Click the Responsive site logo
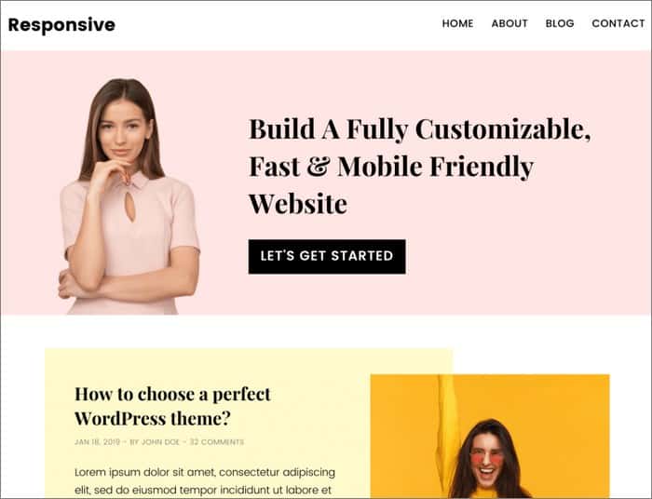Viewport: 652px width, 499px height. [61, 24]
